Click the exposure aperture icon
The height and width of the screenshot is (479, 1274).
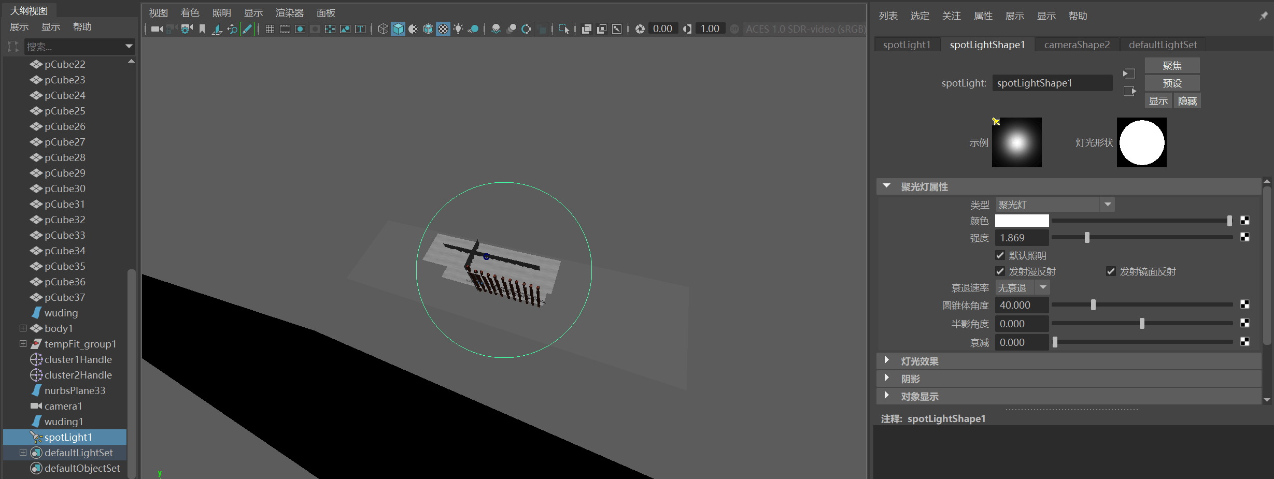(x=640, y=29)
